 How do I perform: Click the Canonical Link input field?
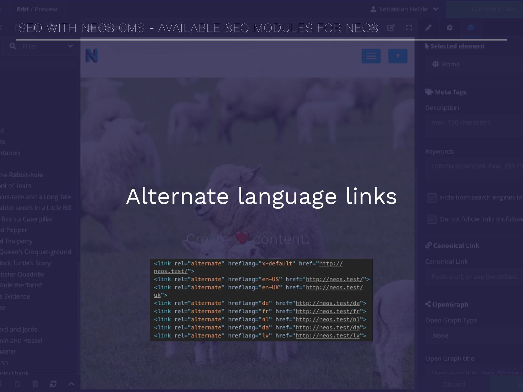(474, 277)
